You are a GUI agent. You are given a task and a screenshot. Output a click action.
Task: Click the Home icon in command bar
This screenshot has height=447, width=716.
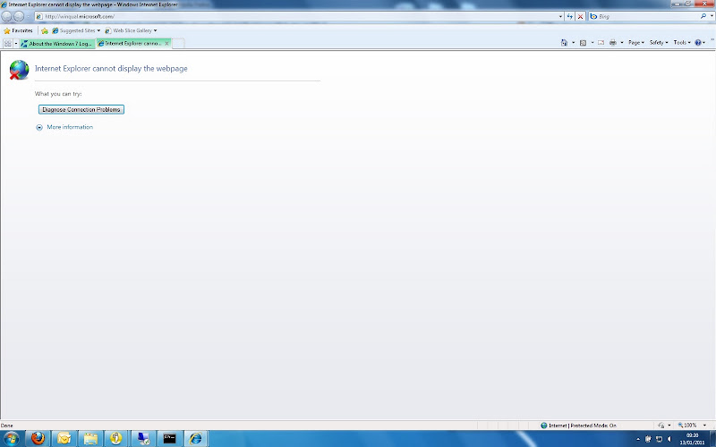coord(564,42)
